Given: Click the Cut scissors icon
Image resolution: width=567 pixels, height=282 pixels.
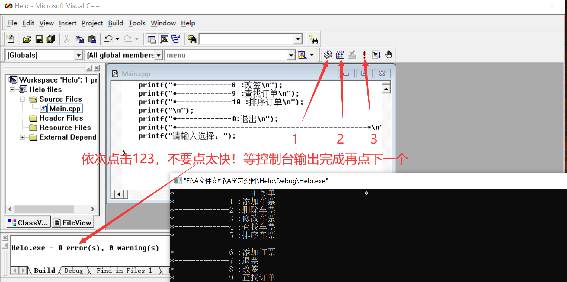Looking at the screenshot, I should point(67,39).
